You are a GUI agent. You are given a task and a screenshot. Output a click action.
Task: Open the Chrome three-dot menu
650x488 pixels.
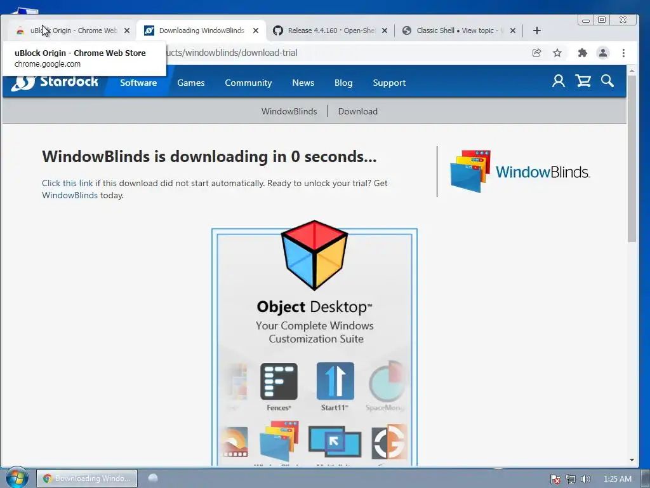pyautogui.click(x=623, y=53)
